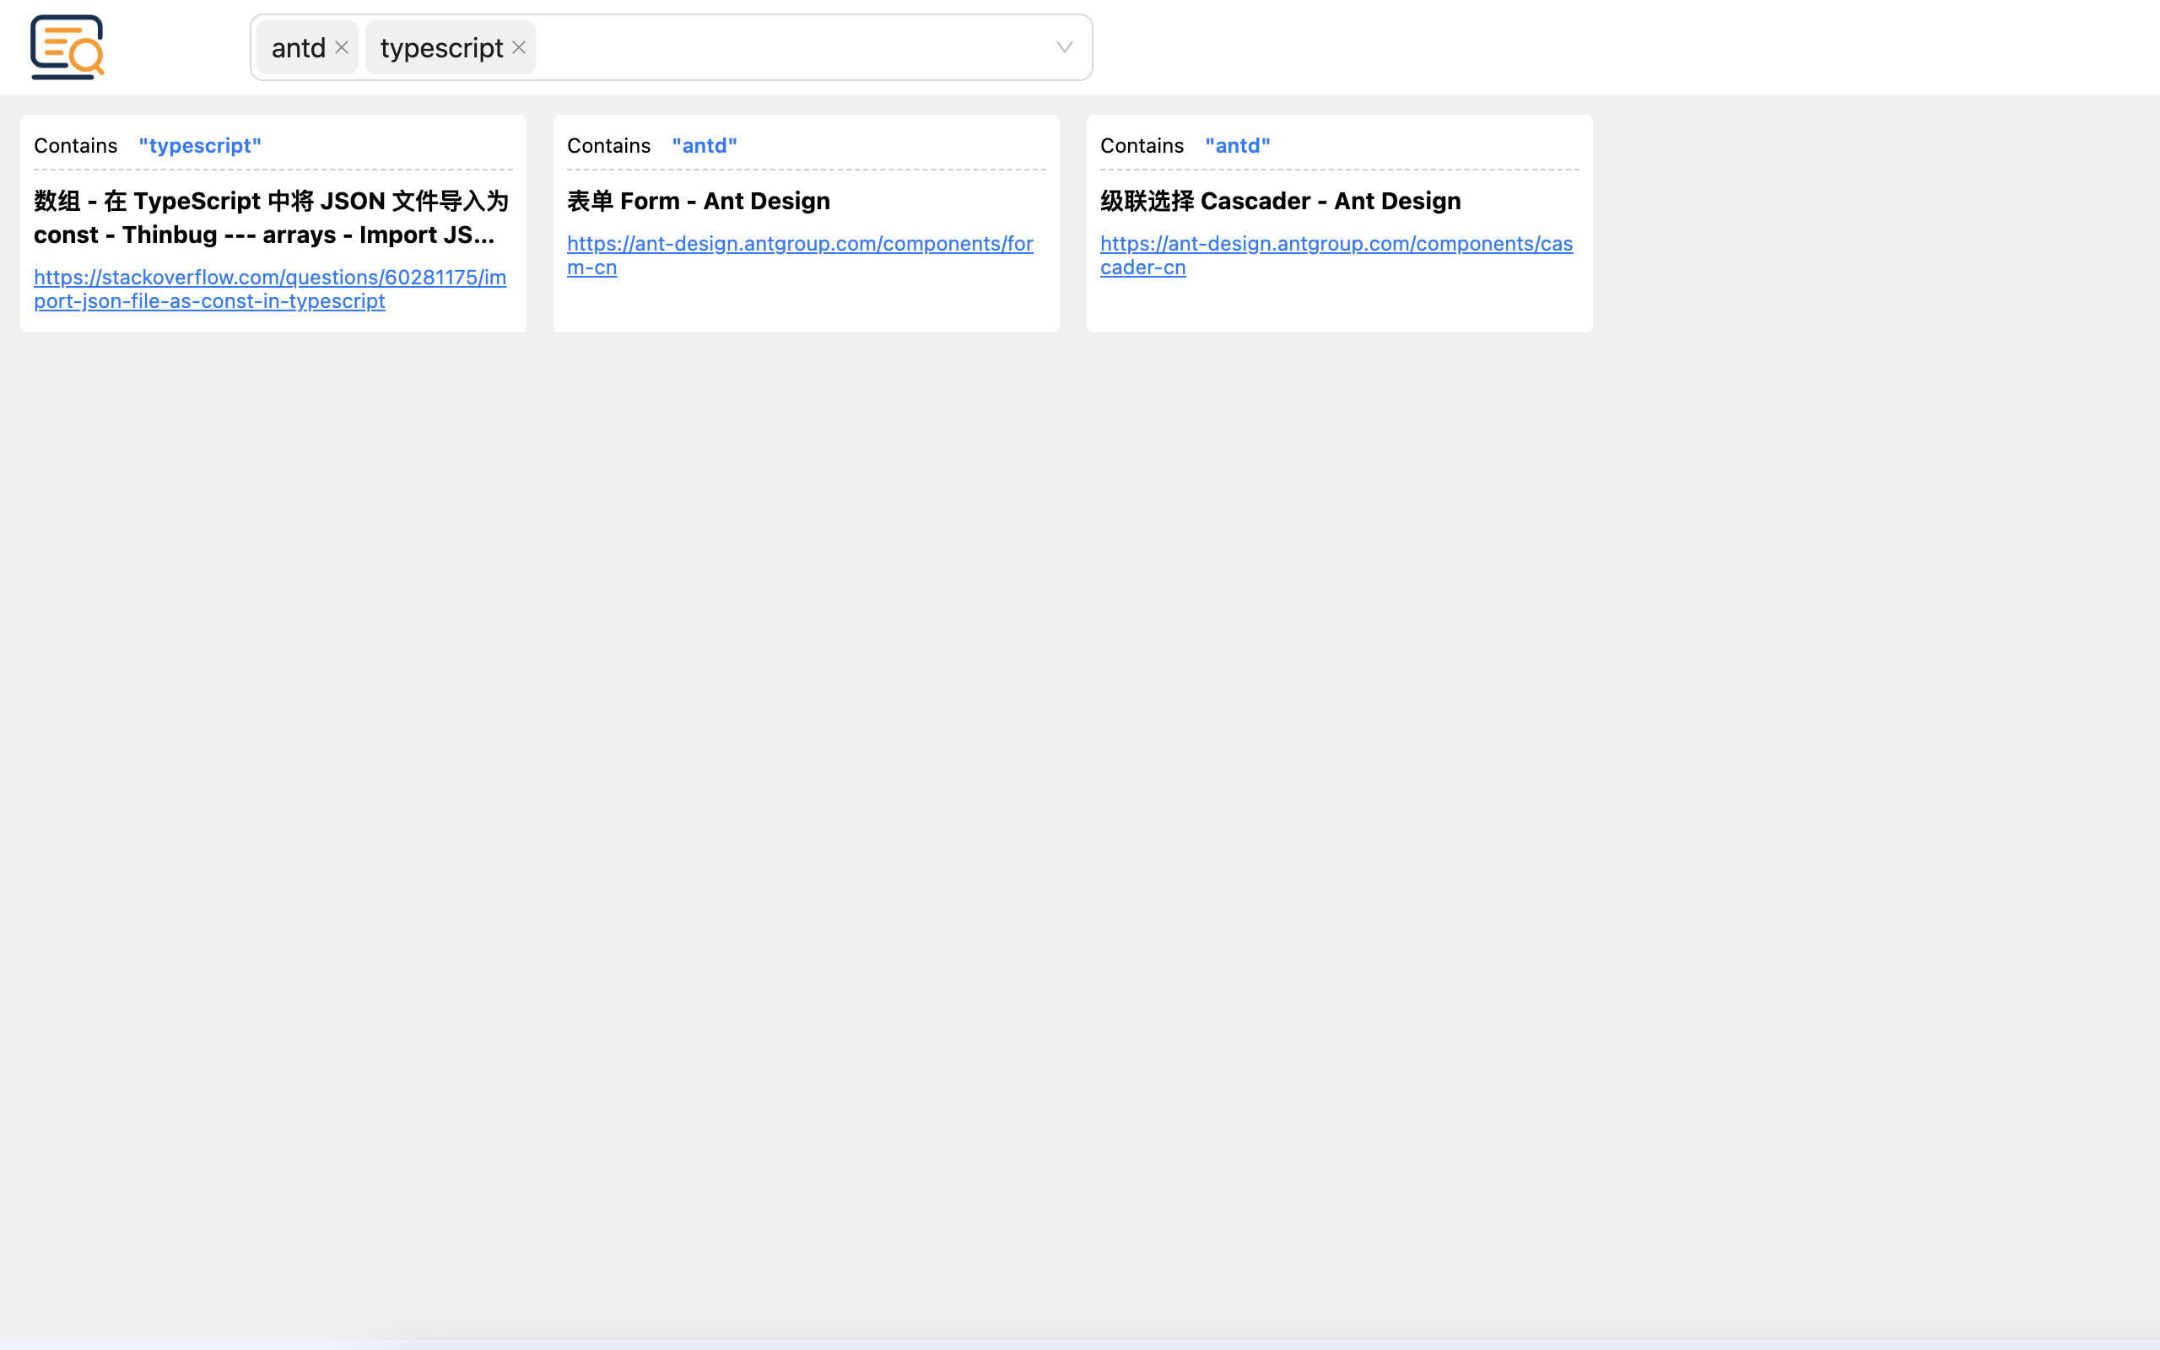Click blank area of the Cascader card
2160x1350 pixels.
pyautogui.click(x=1339, y=305)
